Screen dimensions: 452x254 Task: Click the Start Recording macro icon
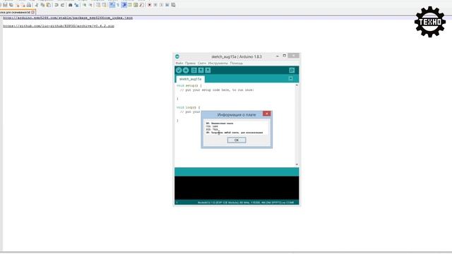pyautogui.click(x=149, y=5)
